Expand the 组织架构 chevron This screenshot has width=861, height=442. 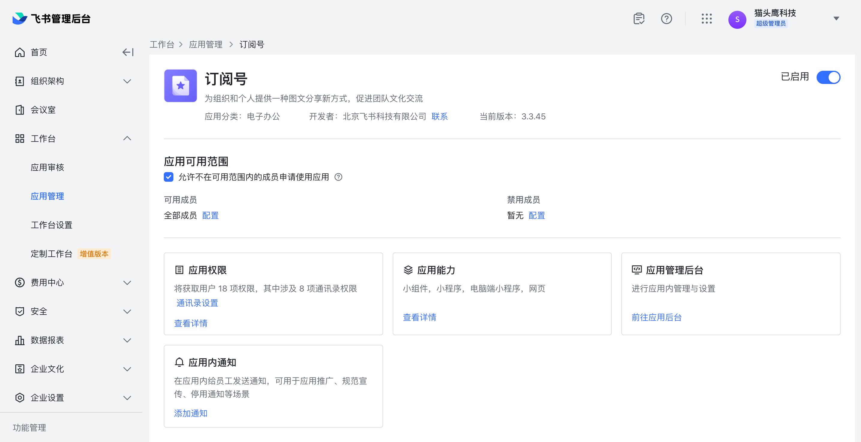127,81
